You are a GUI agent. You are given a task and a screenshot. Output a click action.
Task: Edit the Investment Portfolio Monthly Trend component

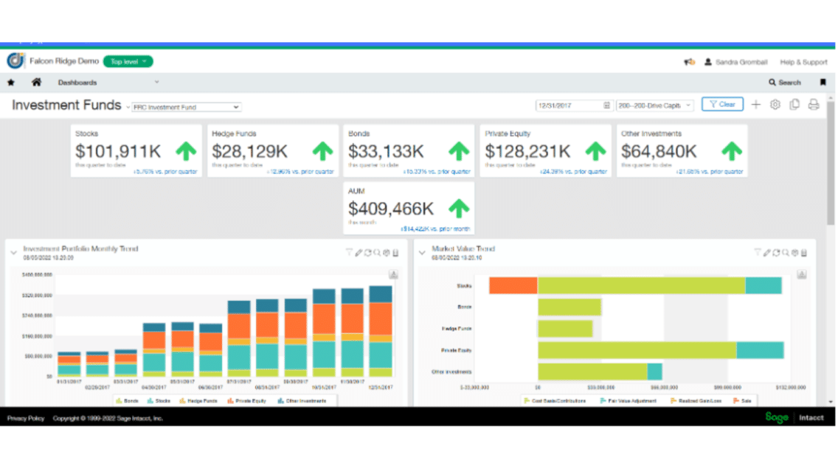point(359,253)
